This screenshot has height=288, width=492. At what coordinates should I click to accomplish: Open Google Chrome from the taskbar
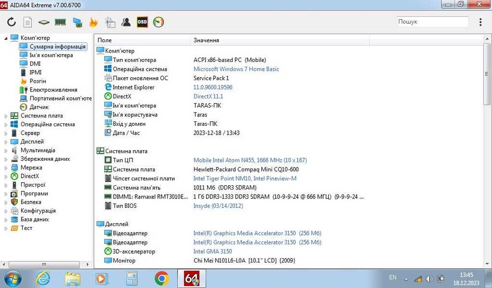pos(161,279)
